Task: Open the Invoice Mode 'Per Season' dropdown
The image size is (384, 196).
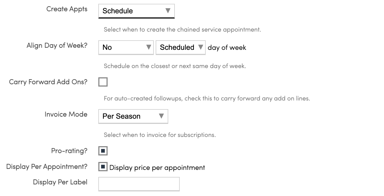Action: tap(133, 116)
